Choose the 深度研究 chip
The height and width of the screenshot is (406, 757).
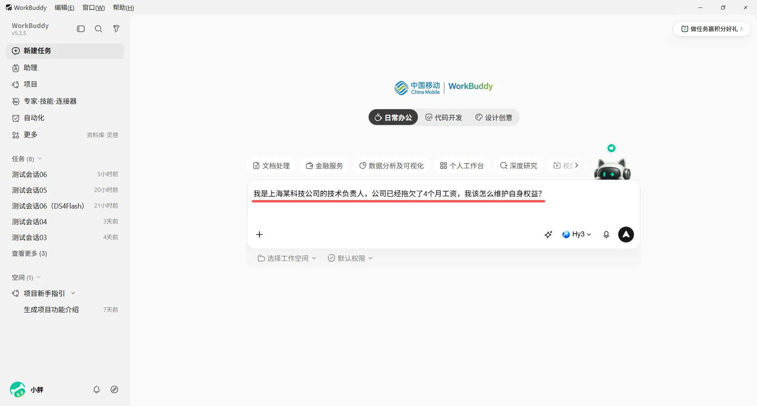pos(518,166)
